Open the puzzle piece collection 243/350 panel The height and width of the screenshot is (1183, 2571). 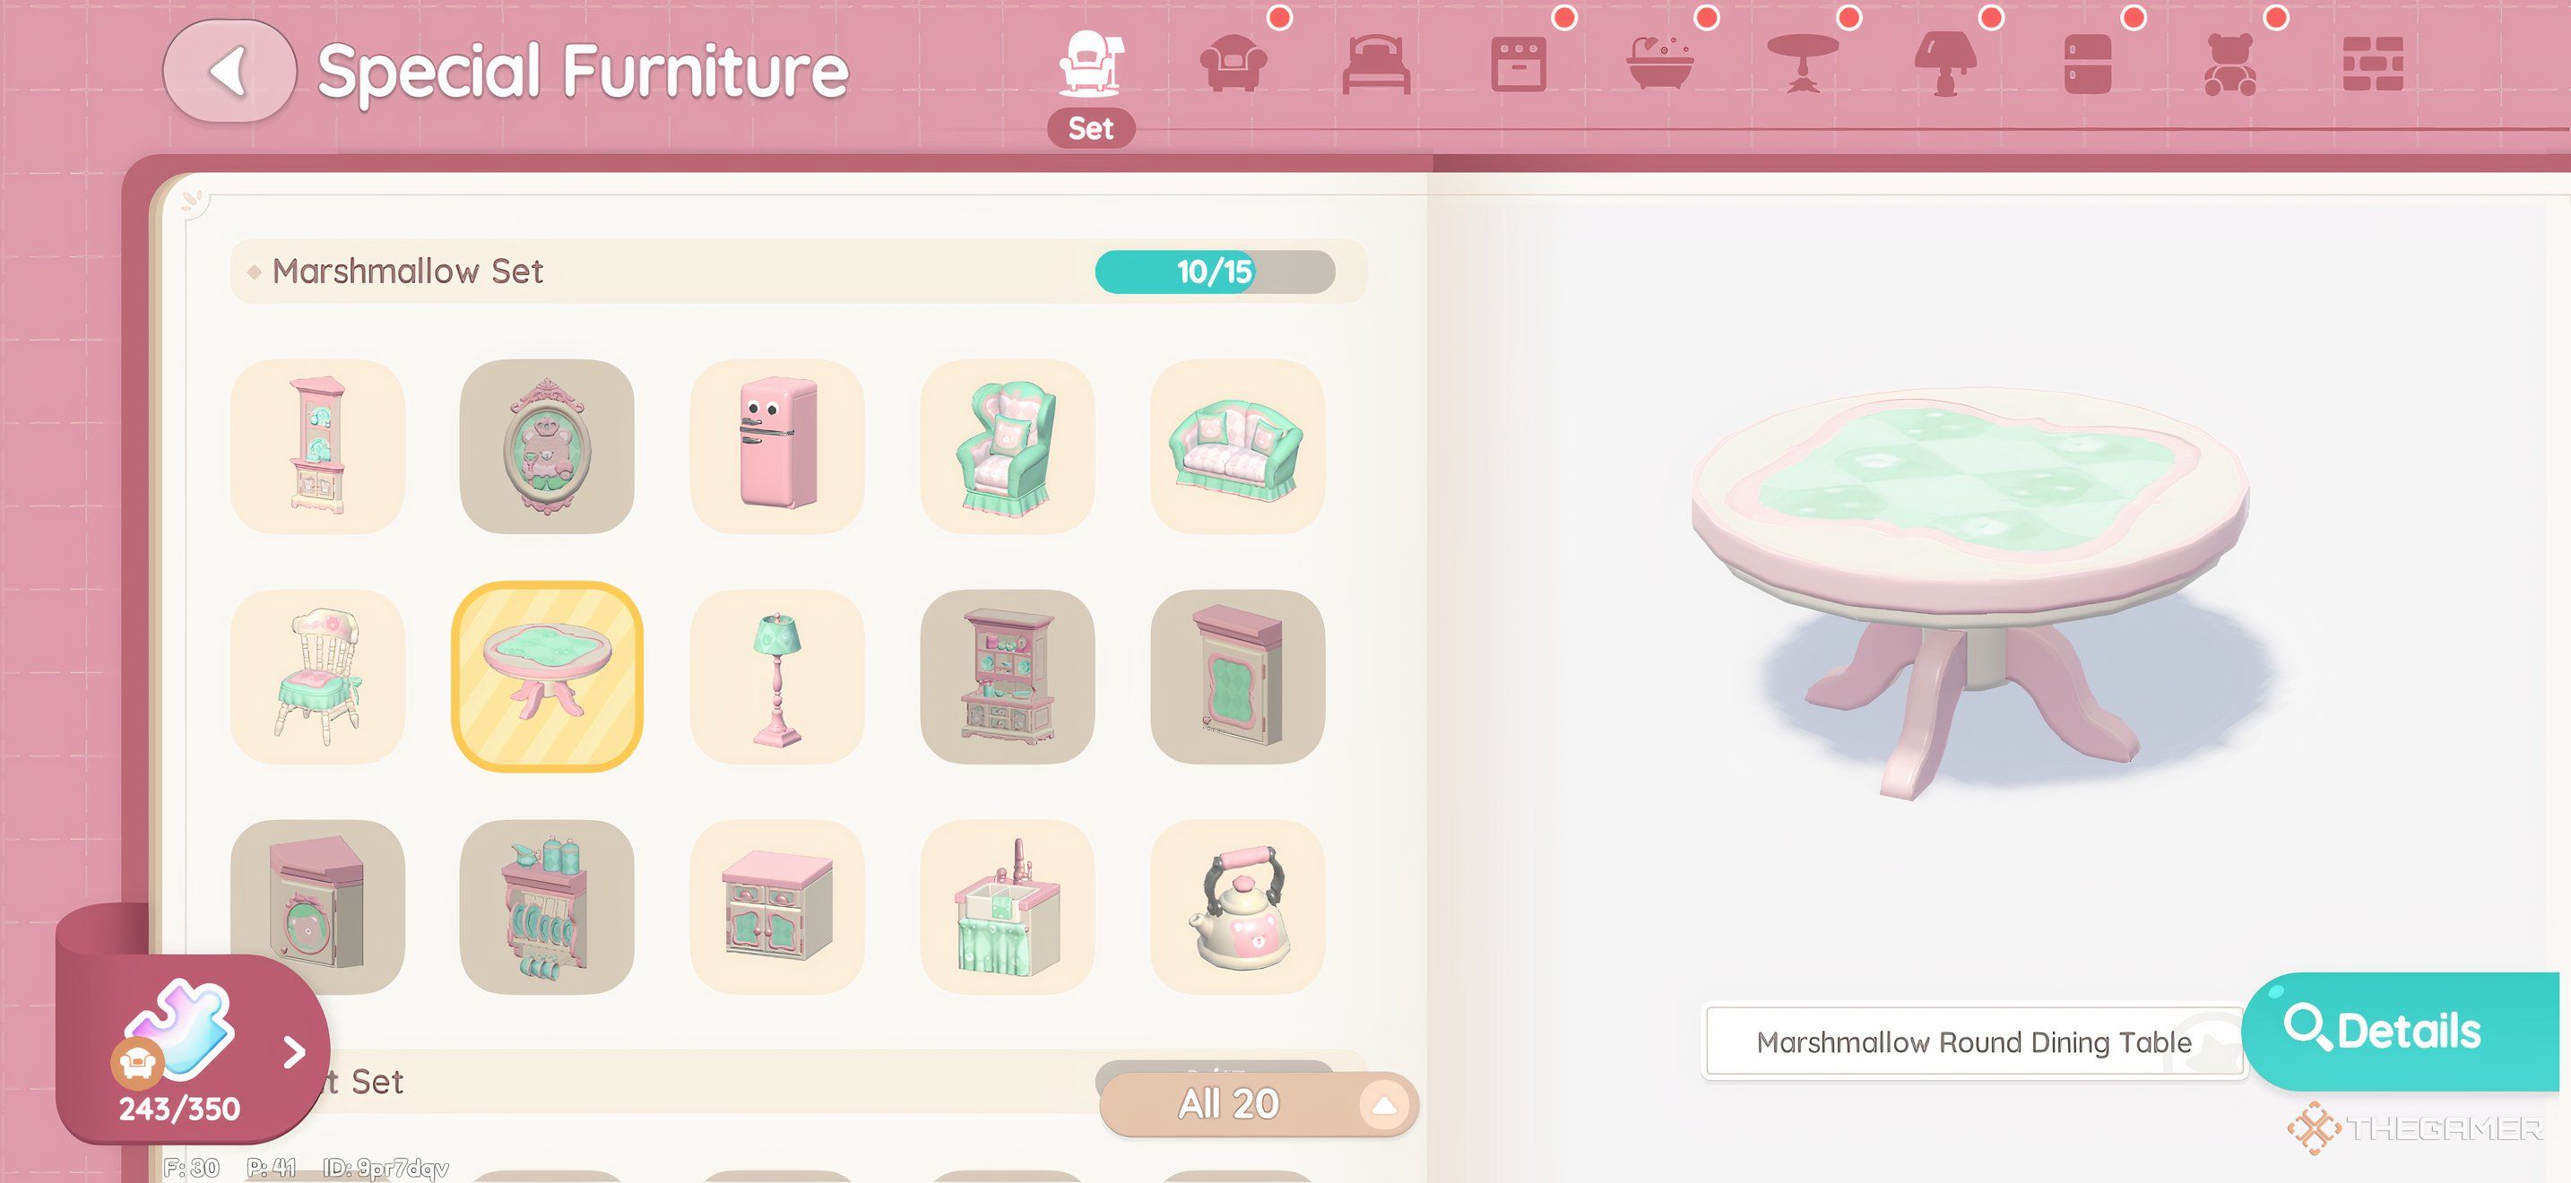click(192, 1049)
